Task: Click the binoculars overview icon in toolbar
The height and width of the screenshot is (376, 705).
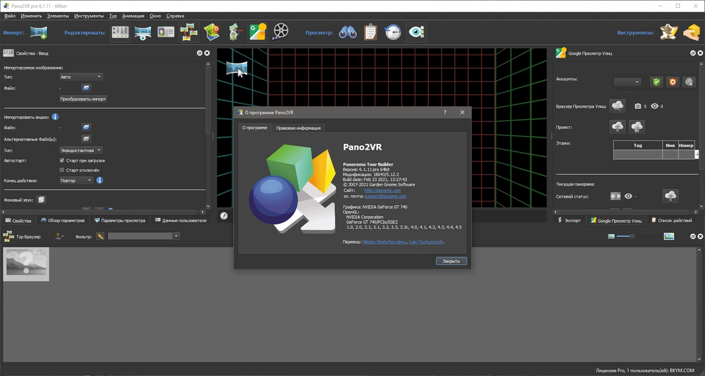Action: click(x=348, y=32)
